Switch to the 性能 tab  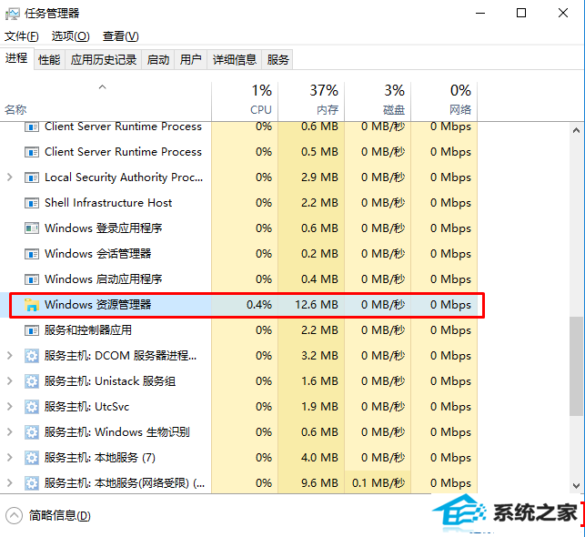tap(49, 60)
